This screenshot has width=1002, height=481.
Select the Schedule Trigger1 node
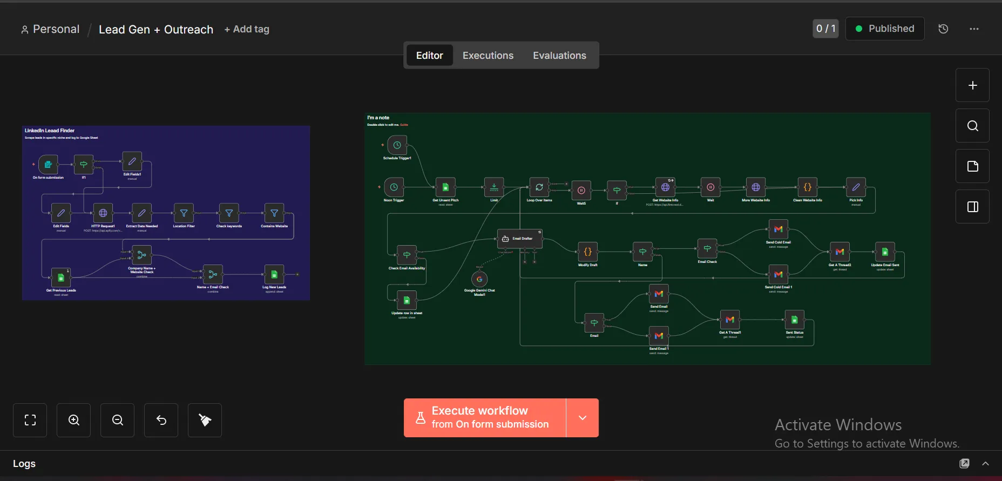(397, 145)
